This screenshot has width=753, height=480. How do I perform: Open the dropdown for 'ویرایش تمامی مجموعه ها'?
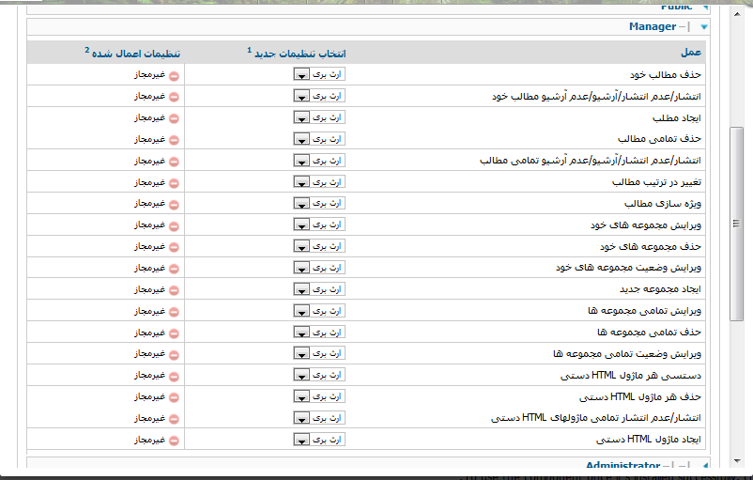pyautogui.click(x=319, y=311)
